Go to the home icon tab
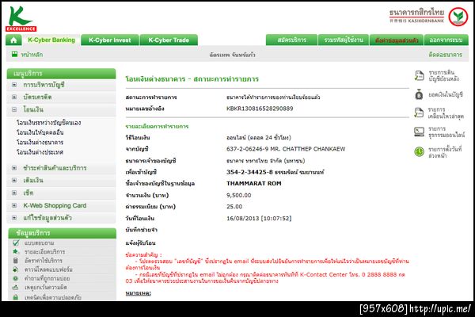 tap(13, 40)
